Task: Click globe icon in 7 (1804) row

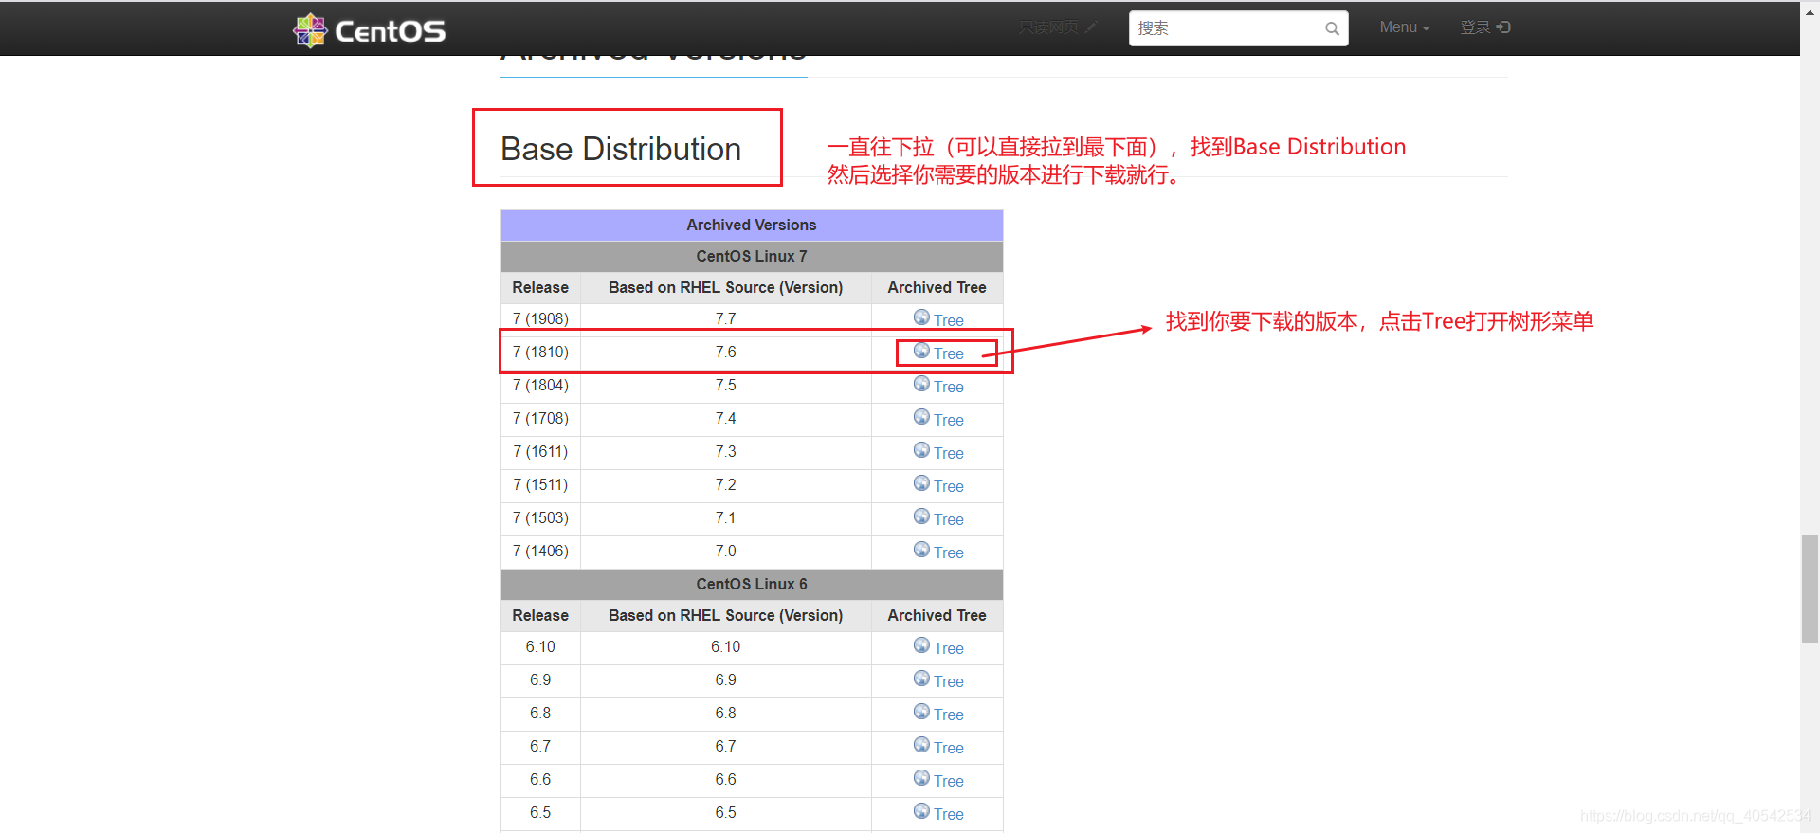Action: pos(921,383)
